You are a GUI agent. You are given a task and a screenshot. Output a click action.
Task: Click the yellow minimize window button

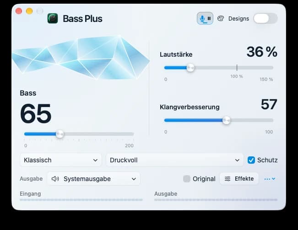[29, 11]
